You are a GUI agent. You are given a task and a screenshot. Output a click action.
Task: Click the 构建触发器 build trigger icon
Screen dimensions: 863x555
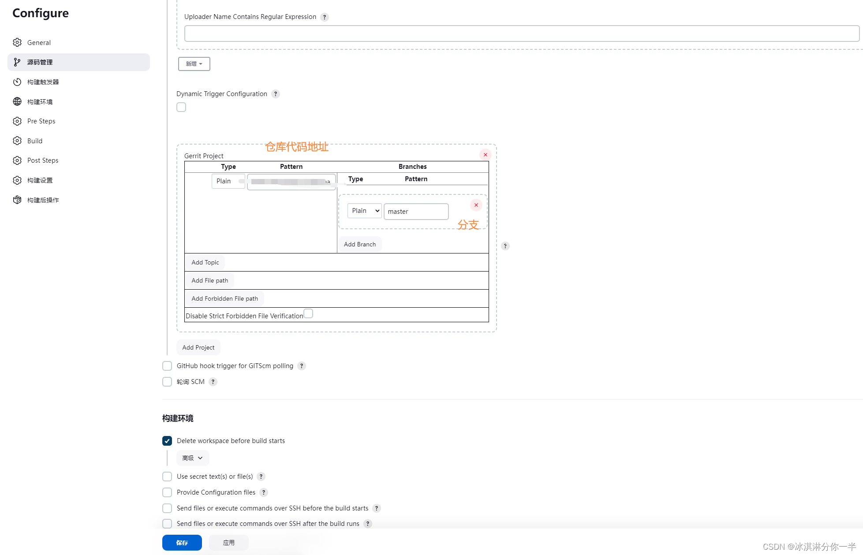pos(18,82)
